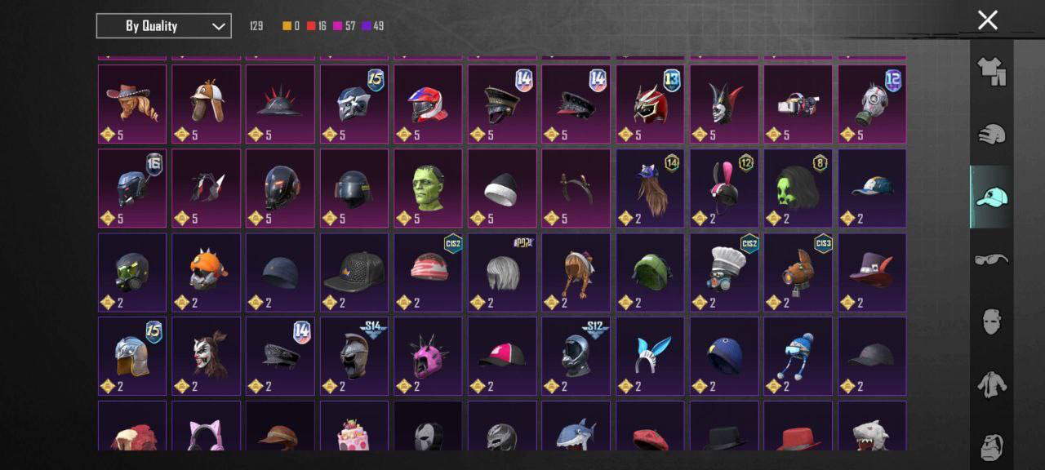
Task: Select the green Frankenstein head mask
Action: 429,188
